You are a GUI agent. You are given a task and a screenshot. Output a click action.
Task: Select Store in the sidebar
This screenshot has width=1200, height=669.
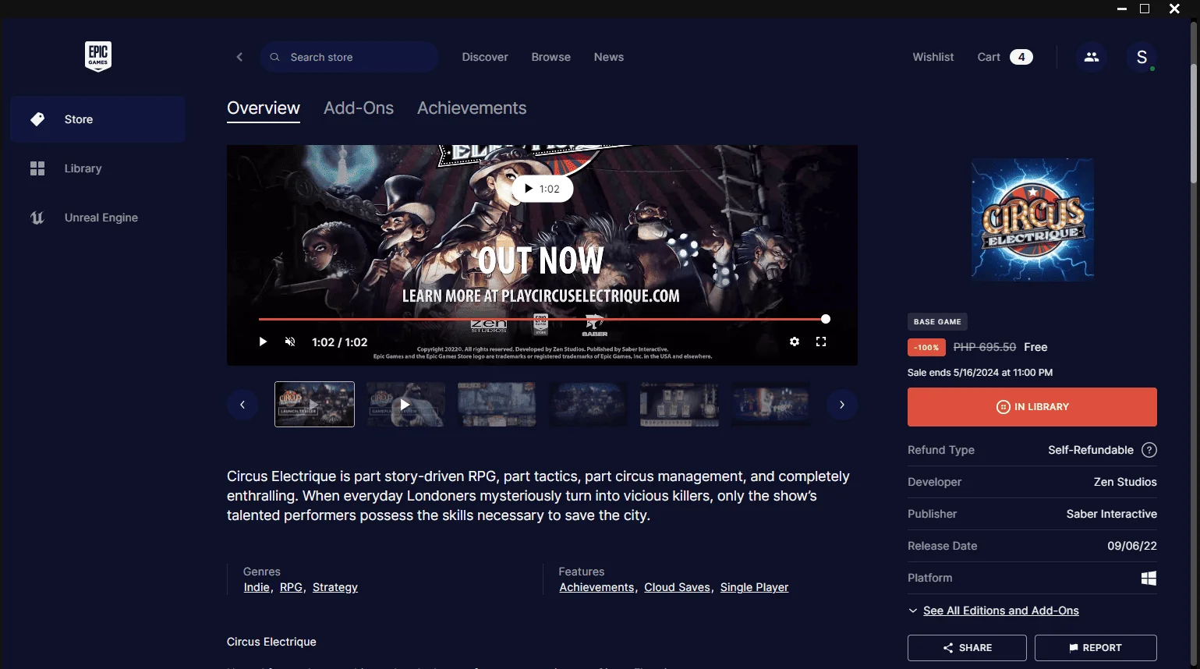[x=98, y=119]
